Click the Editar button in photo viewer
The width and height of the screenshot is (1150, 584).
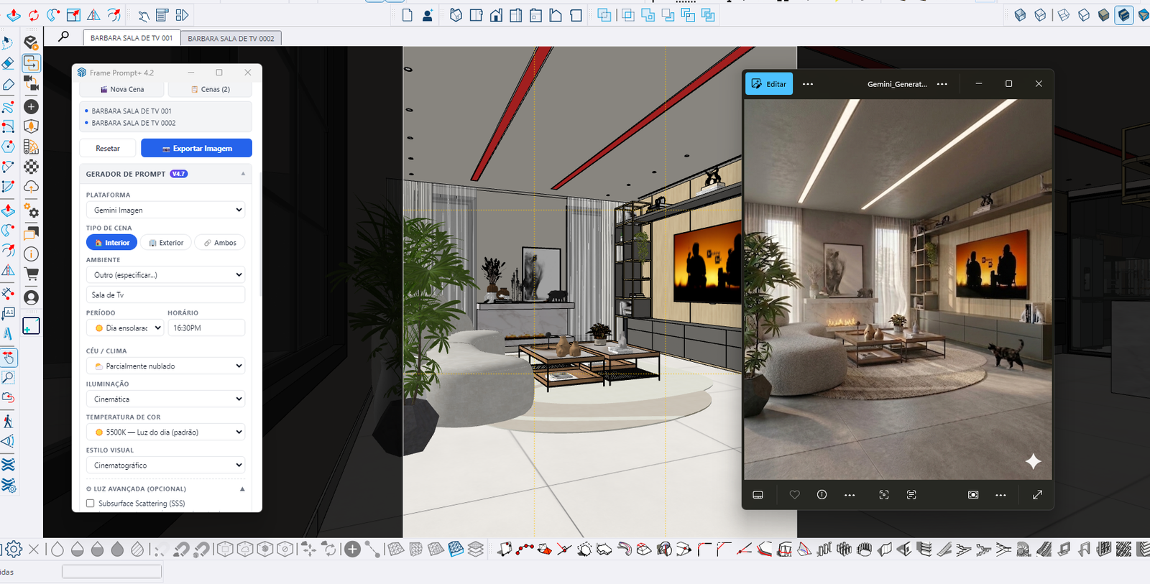[x=769, y=84]
